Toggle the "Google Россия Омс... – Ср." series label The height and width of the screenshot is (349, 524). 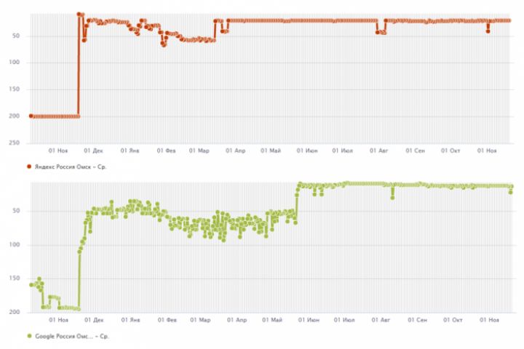tap(72, 336)
